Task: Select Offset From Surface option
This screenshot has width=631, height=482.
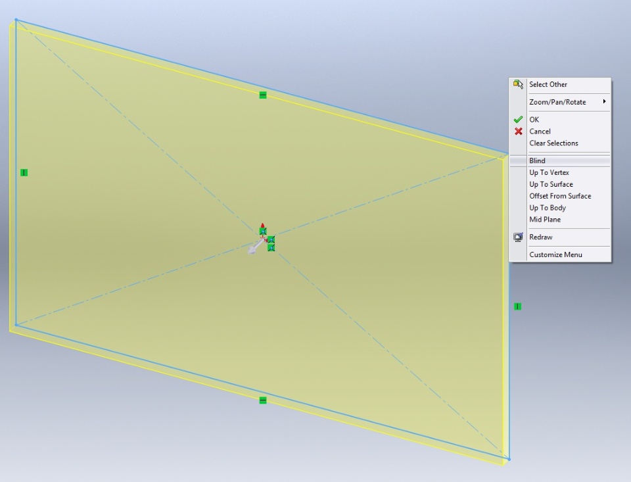Action: click(560, 196)
